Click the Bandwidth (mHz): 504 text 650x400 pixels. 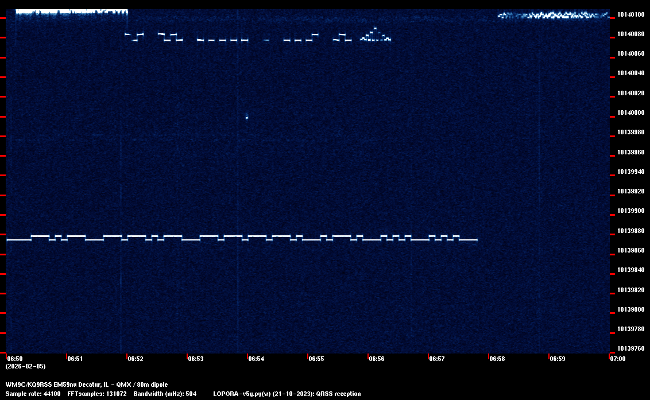point(165,394)
